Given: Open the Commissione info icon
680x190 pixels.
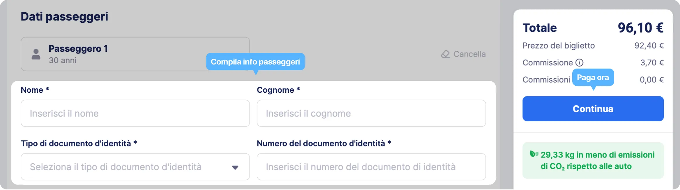Looking at the screenshot, I should (580, 62).
